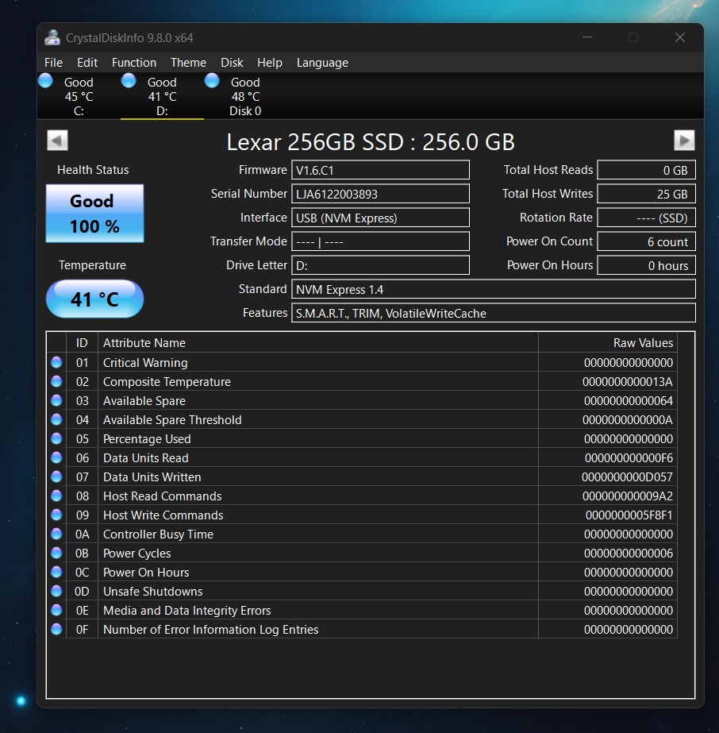Click raw value 000000000000F6
This screenshot has height=733, width=719.
pyautogui.click(x=629, y=458)
